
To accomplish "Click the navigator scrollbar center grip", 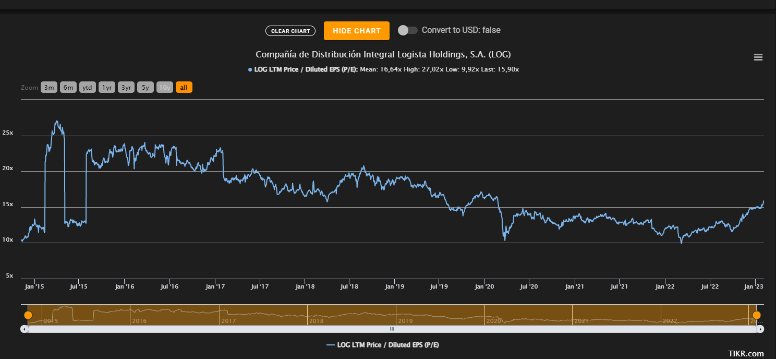I will click(392, 329).
